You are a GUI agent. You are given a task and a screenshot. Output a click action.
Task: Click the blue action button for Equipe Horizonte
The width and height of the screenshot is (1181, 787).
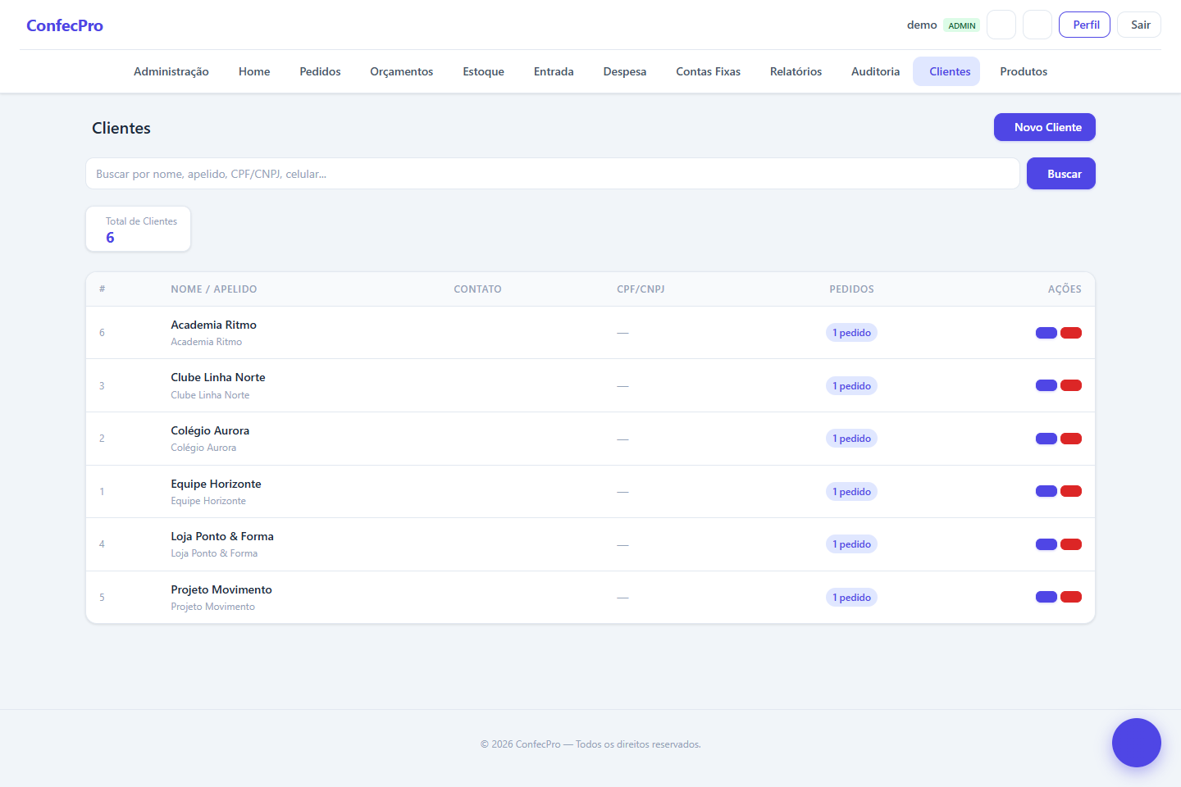pos(1046,491)
